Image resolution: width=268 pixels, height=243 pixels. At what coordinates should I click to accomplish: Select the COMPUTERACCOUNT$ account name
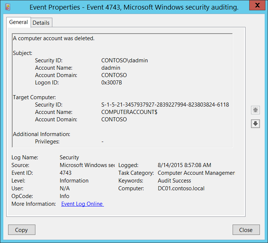click(x=129, y=112)
